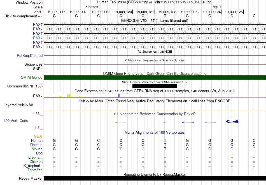The height and width of the screenshot is (185, 266).
Task: Click the purple bar in GTEx expression chart
Action: click(x=119, y=96)
